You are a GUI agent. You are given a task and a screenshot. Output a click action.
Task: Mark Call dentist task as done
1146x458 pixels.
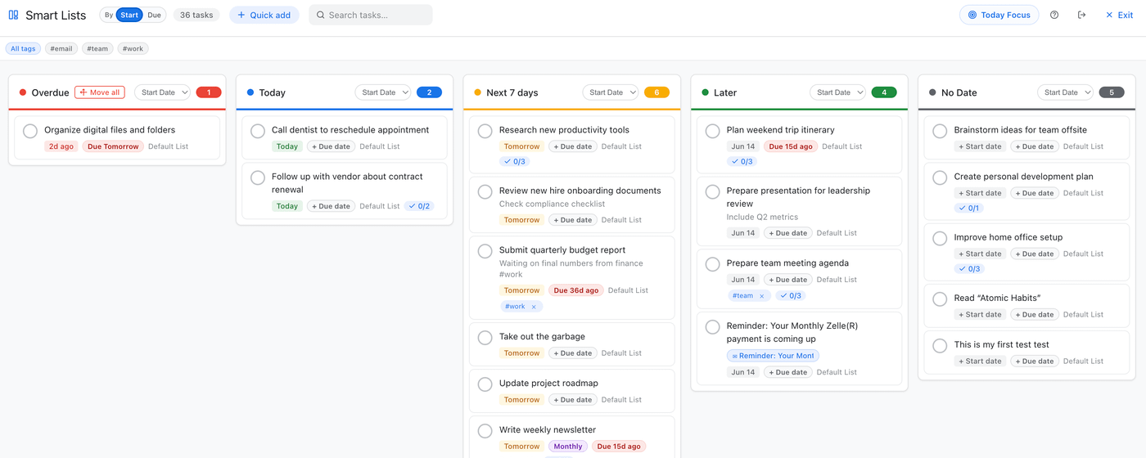click(258, 131)
